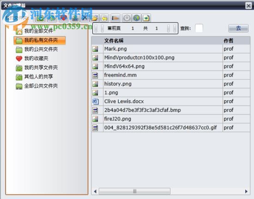Open 全部公共文件夹 folder

pos(41,86)
